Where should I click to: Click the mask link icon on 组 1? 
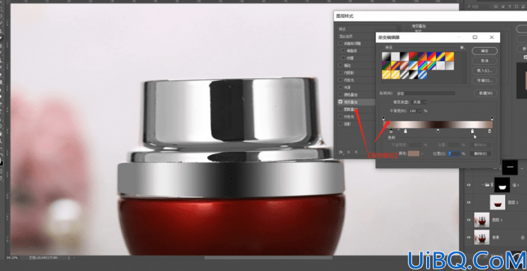[x=492, y=184]
